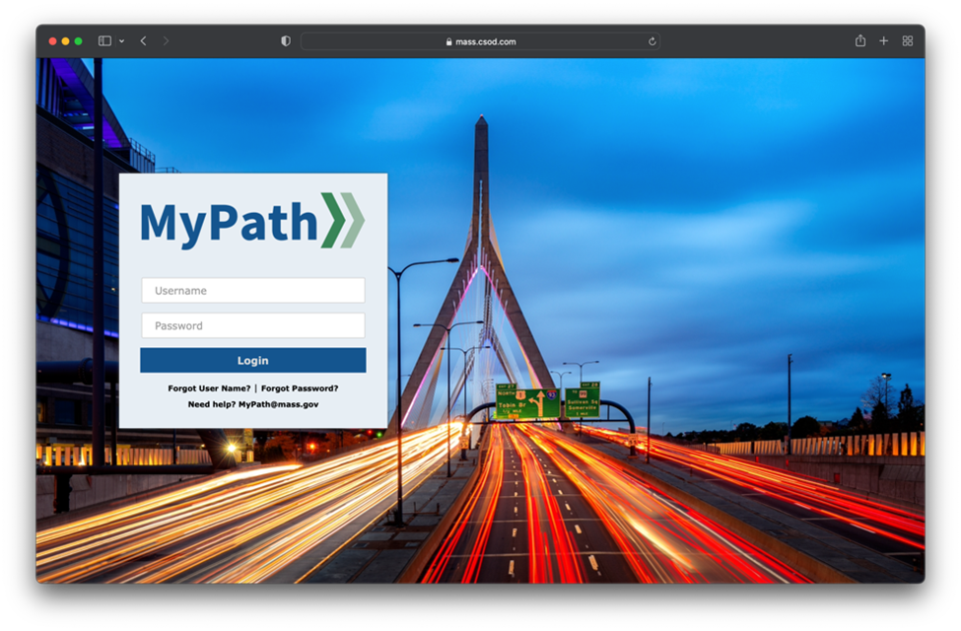Go back with the back arrow

point(143,41)
